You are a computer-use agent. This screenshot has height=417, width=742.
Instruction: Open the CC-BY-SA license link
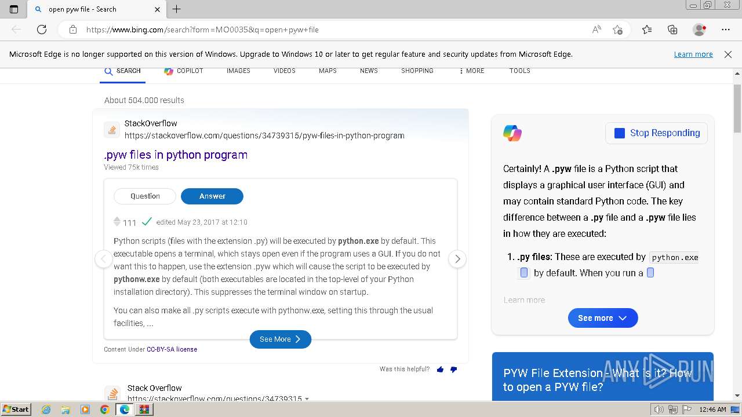tap(172, 349)
